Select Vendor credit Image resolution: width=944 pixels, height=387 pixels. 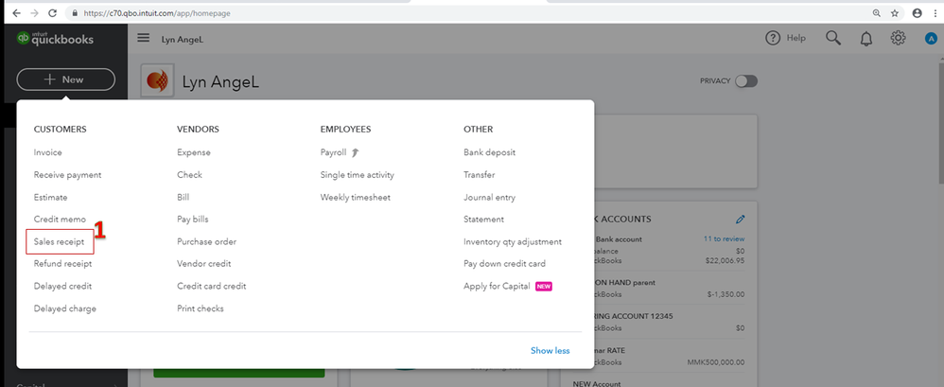click(x=204, y=264)
